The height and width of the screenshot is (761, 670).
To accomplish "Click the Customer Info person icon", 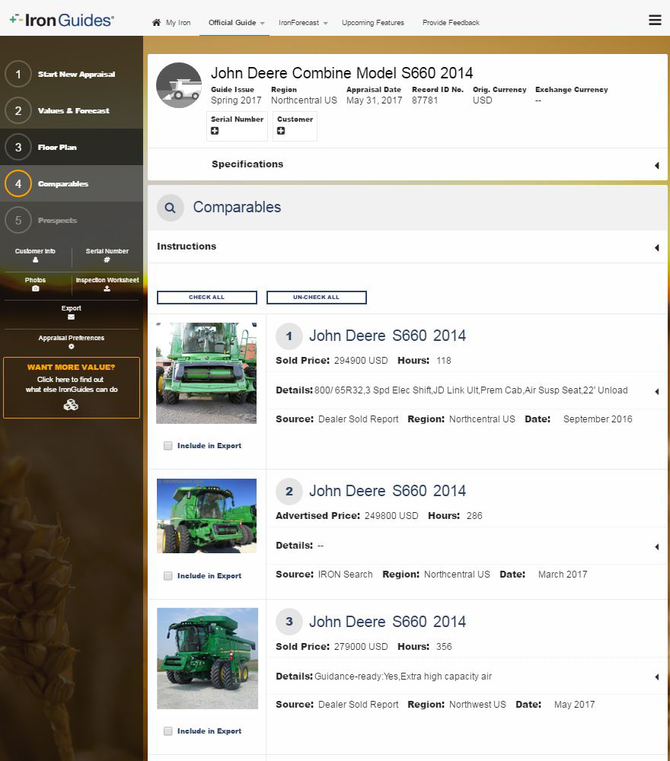I will click(36, 260).
